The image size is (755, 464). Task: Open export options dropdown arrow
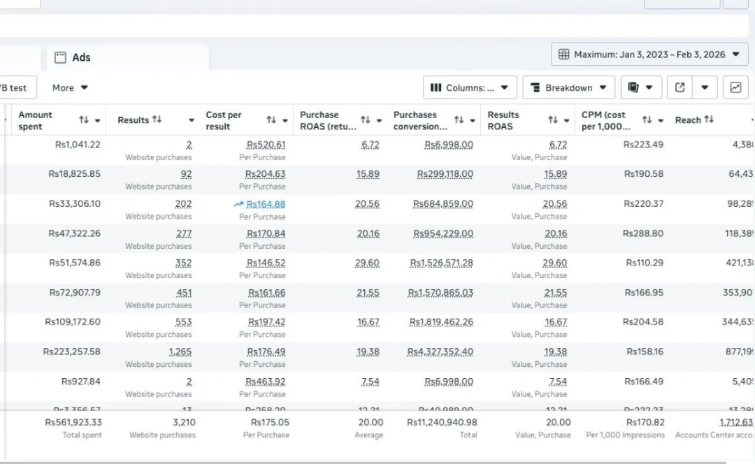click(x=705, y=88)
